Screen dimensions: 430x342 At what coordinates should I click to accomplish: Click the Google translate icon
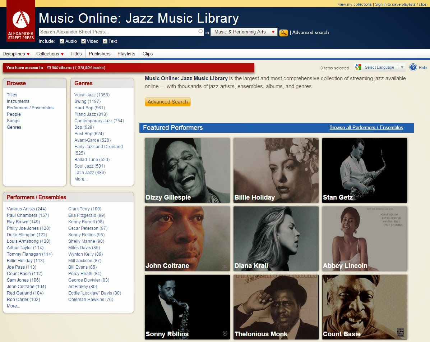coord(358,67)
